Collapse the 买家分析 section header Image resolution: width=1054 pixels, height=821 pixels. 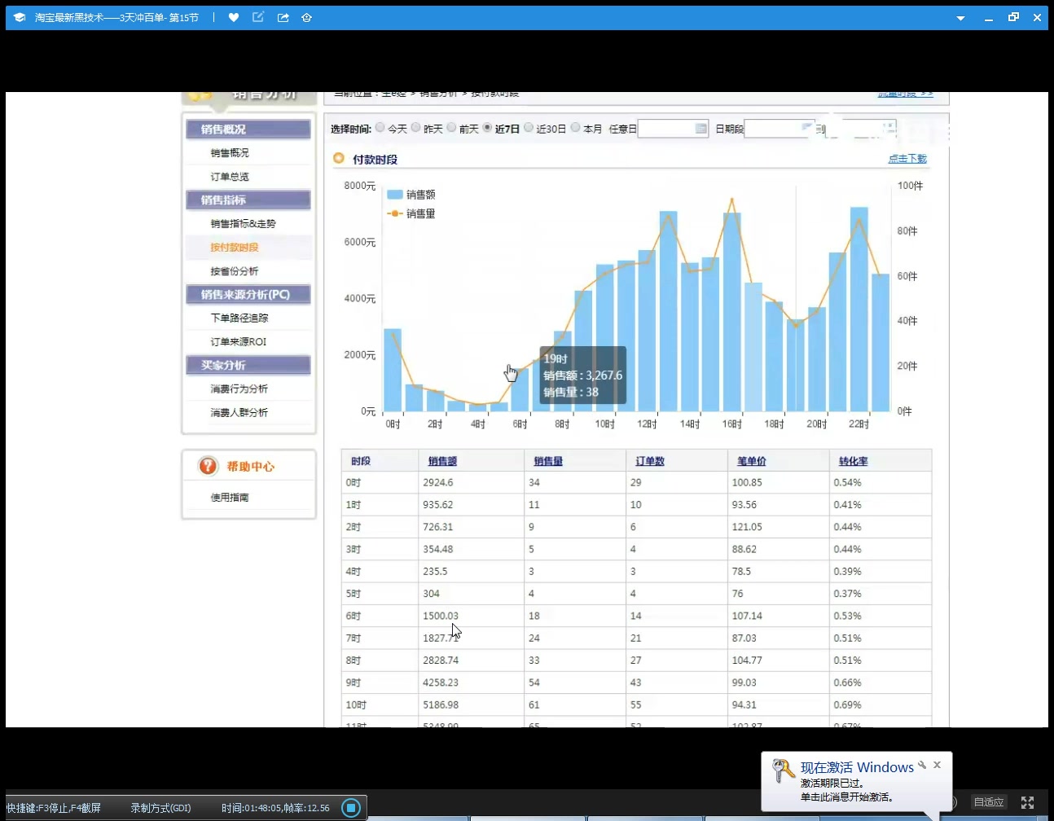pos(248,366)
